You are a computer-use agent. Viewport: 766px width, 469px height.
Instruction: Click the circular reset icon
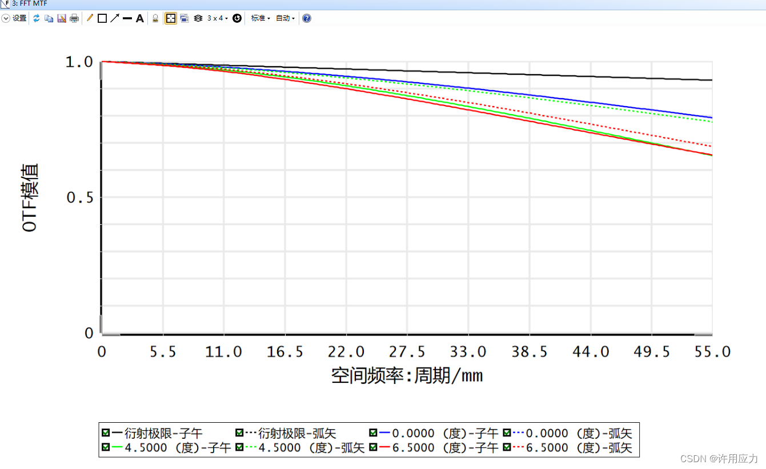click(x=237, y=18)
